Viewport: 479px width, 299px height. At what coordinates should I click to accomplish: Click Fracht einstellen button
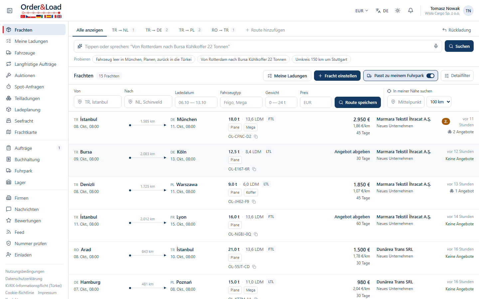point(337,76)
